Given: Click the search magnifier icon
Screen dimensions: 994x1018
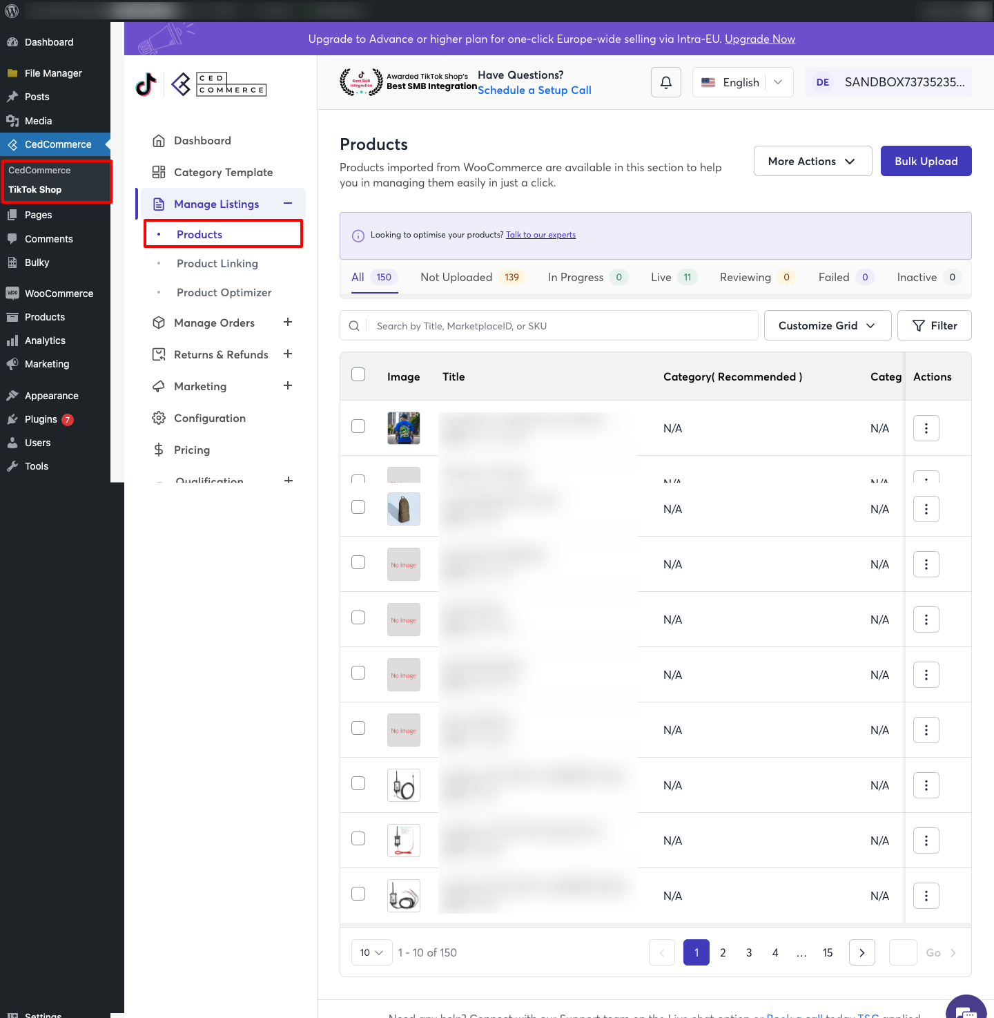Looking at the screenshot, I should coord(354,326).
